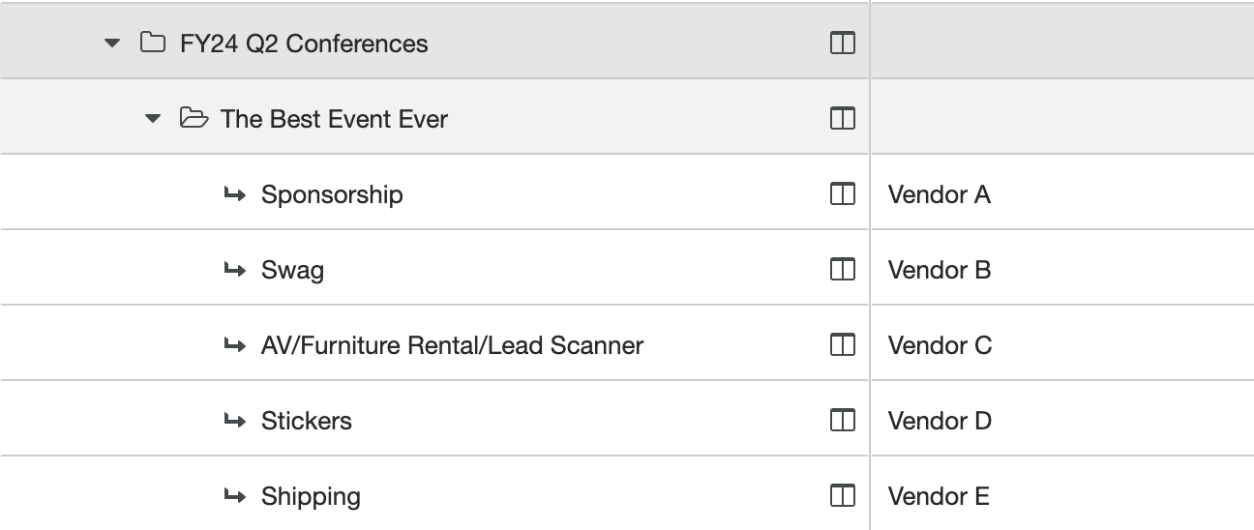Open details panel icon for FY24 Q2 Conferences
The height and width of the screenshot is (530, 1254).
tap(843, 44)
